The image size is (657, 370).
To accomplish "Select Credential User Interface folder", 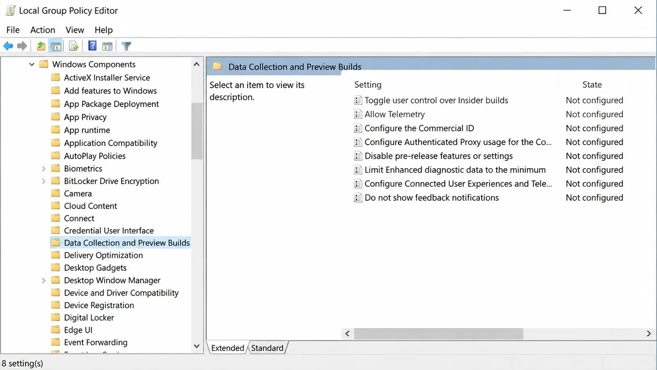I will (x=109, y=230).
